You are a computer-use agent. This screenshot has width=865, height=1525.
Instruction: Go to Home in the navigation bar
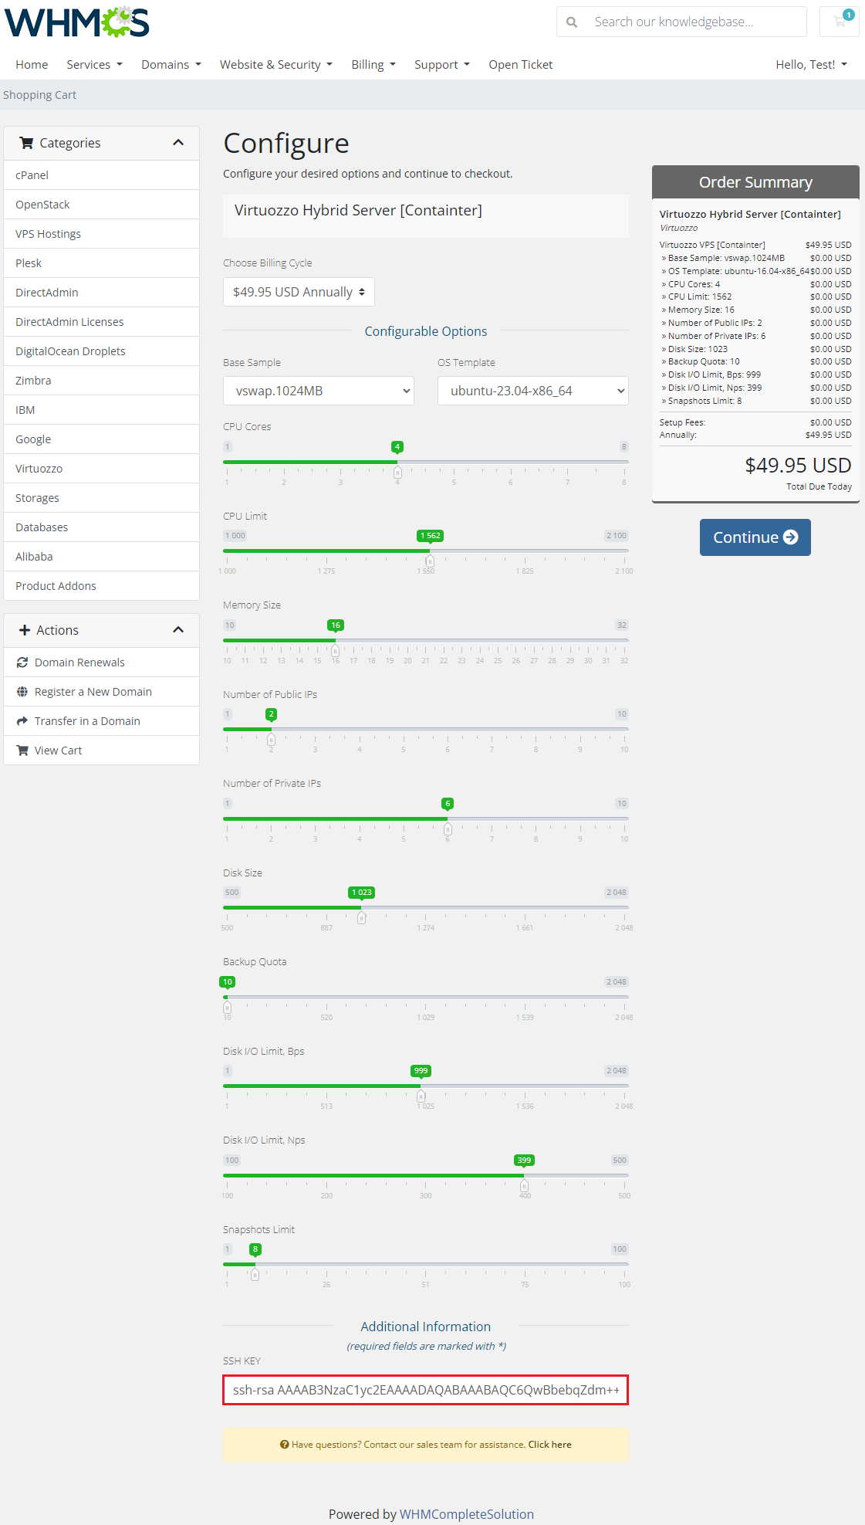click(32, 65)
